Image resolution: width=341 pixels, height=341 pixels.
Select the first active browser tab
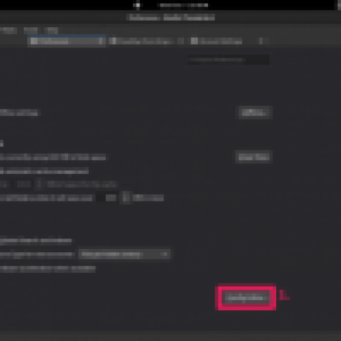coord(67,41)
